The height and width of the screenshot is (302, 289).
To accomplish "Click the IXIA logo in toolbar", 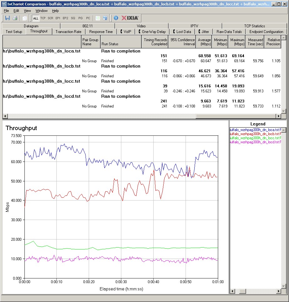I will 130,18.
